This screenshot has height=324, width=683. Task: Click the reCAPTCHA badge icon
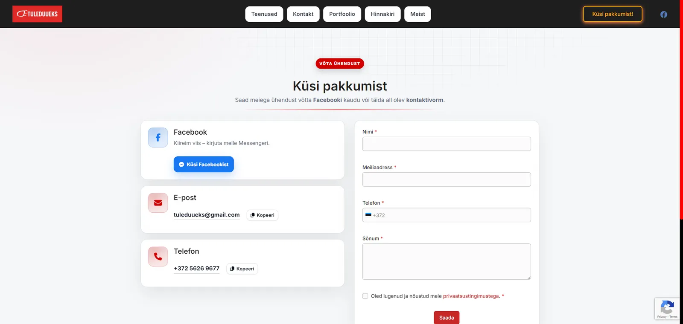(667, 307)
